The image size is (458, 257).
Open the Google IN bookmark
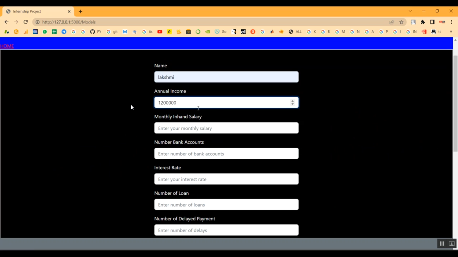[x=411, y=32]
